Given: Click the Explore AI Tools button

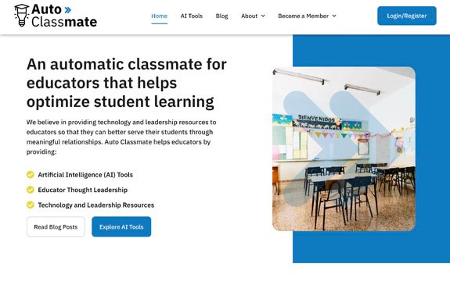Looking at the screenshot, I should (x=121, y=227).
